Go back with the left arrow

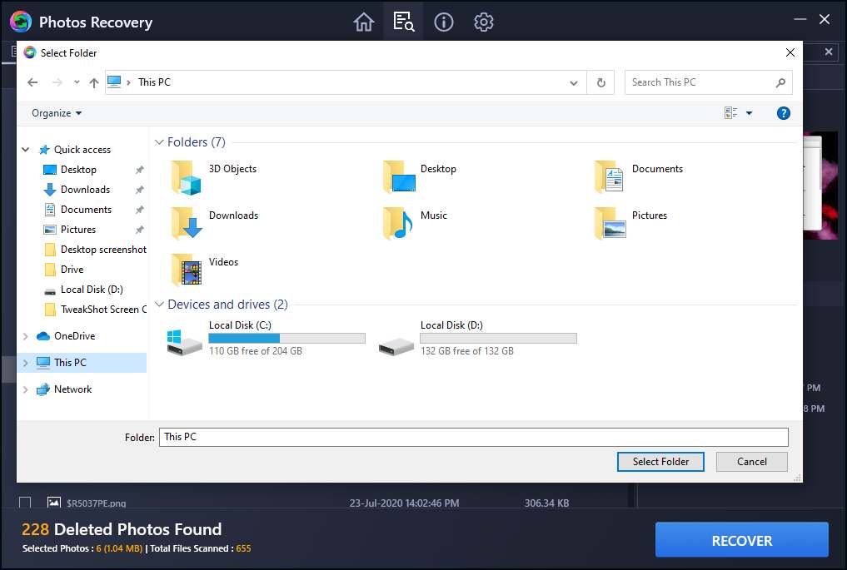[x=33, y=82]
